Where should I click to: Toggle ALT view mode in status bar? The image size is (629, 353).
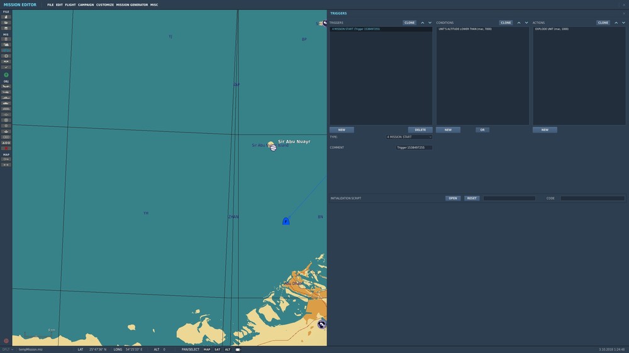228,349
